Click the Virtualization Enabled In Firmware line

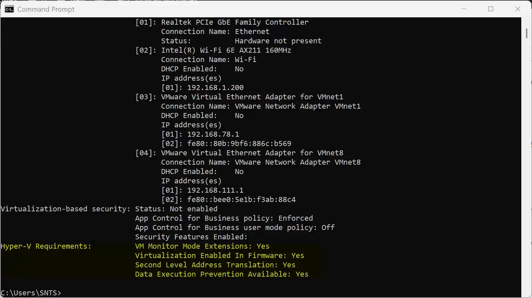click(x=220, y=255)
